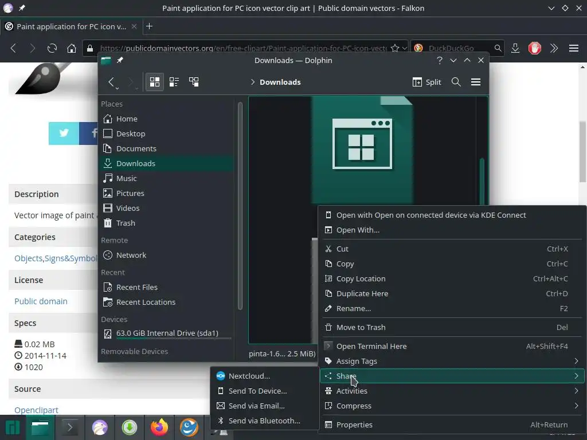Show more Falkon toolbar tools chevron

click(x=554, y=48)
